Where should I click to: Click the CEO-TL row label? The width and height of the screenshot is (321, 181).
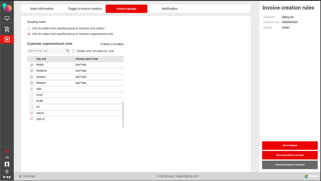pyautogui.click(x=41, y=119)
